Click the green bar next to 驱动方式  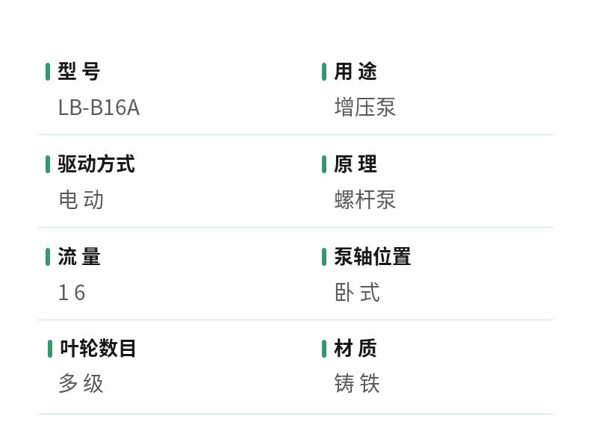pyautogui.click(x=48, y=164)
